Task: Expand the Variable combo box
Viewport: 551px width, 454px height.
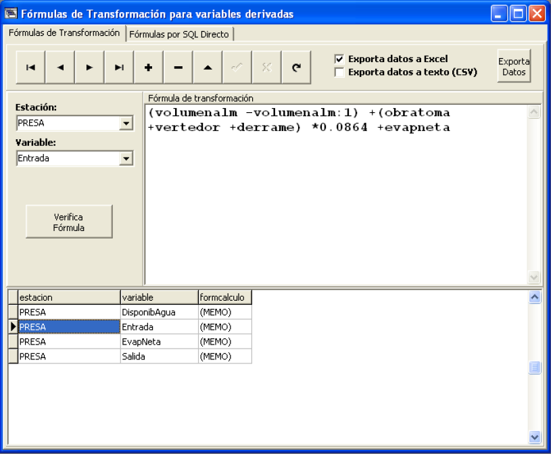Action: click(x=126, y=159)
